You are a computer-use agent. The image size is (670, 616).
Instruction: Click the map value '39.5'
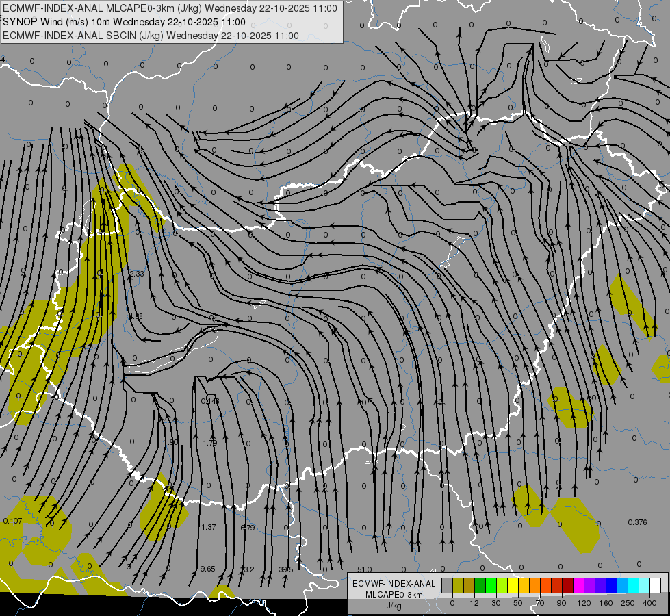coord(286,569)
